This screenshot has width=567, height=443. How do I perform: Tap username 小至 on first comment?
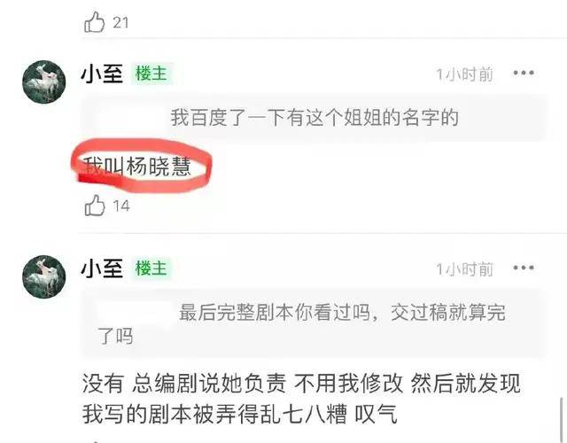point(103,74)
